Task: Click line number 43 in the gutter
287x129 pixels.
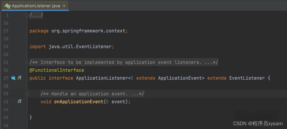Action: 6,102
